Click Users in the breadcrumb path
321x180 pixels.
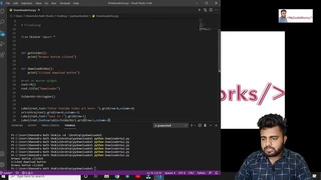click(x=19, y=16)
